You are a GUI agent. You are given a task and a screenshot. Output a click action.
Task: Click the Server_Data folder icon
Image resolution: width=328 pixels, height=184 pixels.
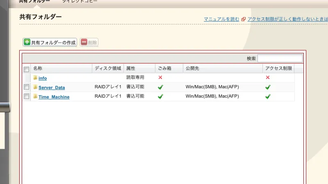point(35,87)
